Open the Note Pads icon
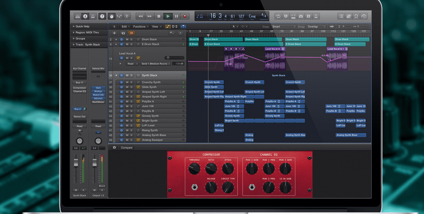Viewport: 424px width, 214px height. coord(349,16)
